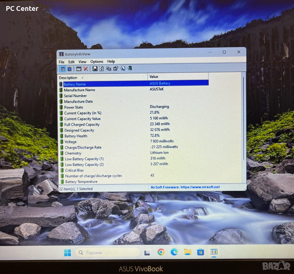Screen dimensions: 294x274
Task: Open the Options menu
Action: (x=97, y=62)
